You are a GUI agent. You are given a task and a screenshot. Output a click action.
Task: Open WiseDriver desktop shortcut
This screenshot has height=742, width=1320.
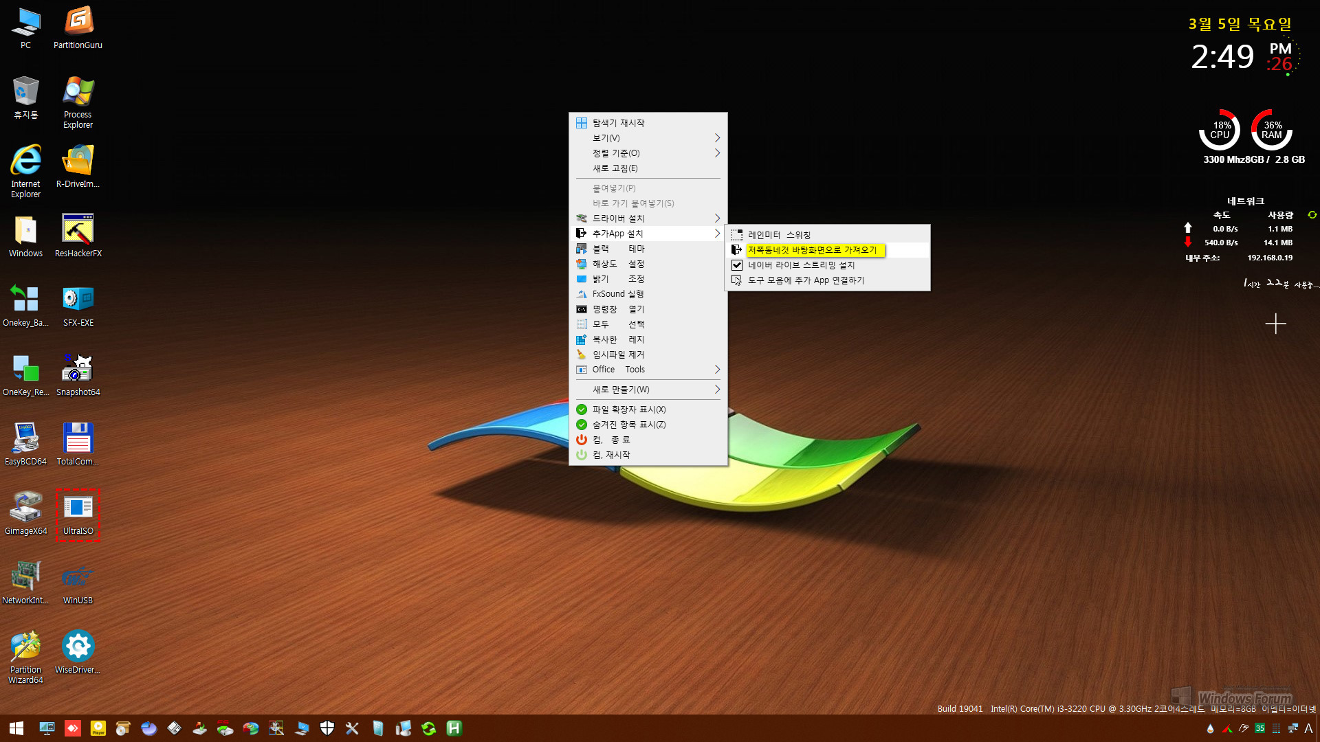point(78,652)
